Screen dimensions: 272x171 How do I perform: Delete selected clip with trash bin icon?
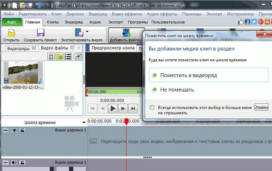[51, 56]
